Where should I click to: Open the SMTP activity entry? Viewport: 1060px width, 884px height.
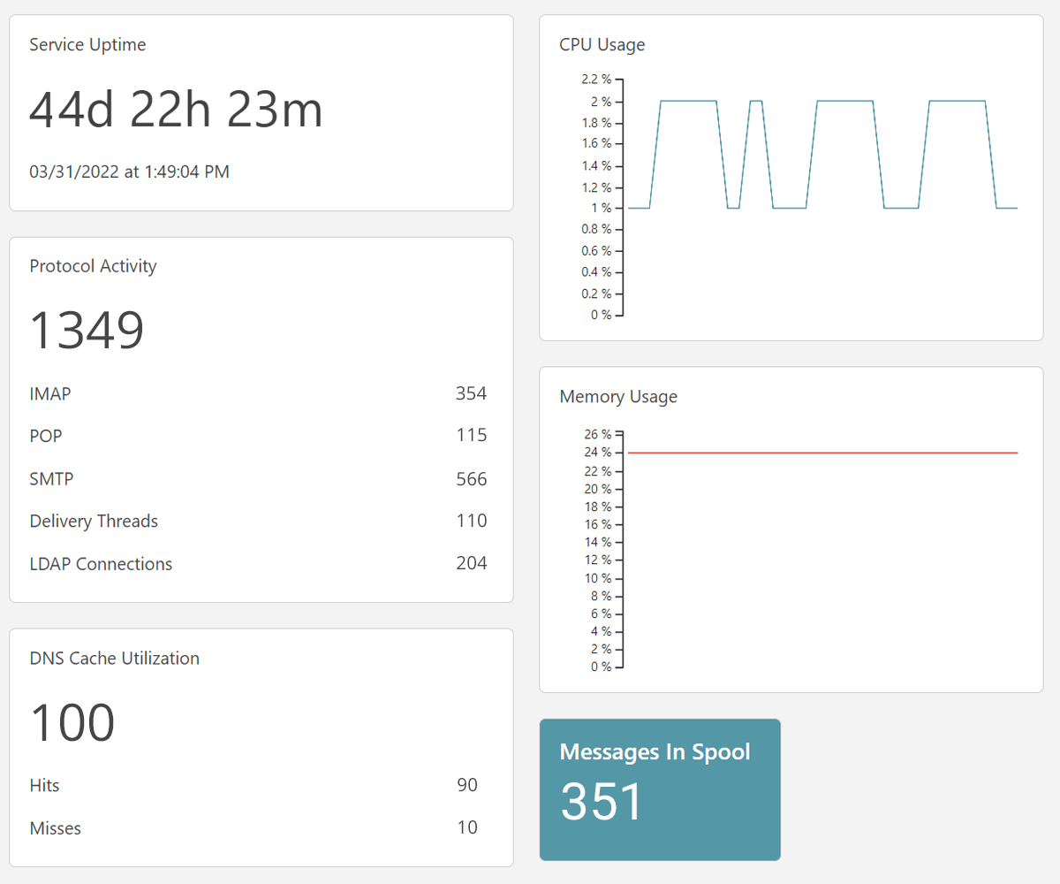click(51, 479)
